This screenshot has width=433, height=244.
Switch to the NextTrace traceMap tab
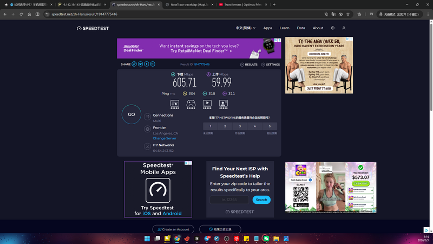[x=189, y=5]
